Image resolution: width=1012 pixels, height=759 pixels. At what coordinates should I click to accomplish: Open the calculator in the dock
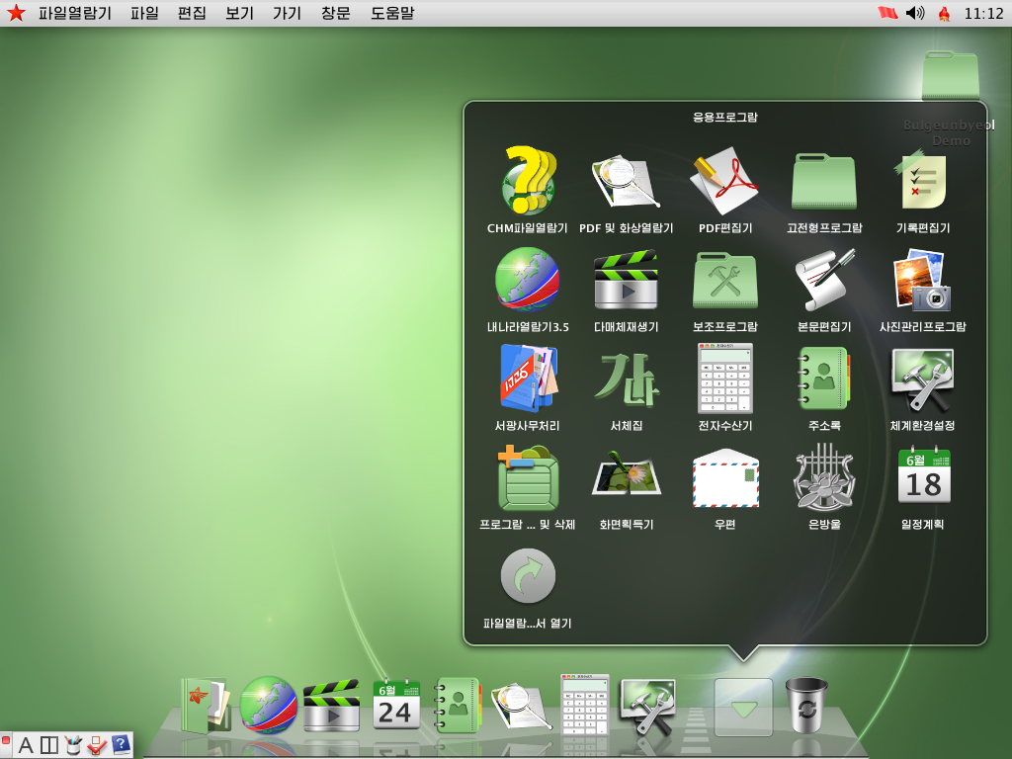pyautogui.click(x=584, y=705)
